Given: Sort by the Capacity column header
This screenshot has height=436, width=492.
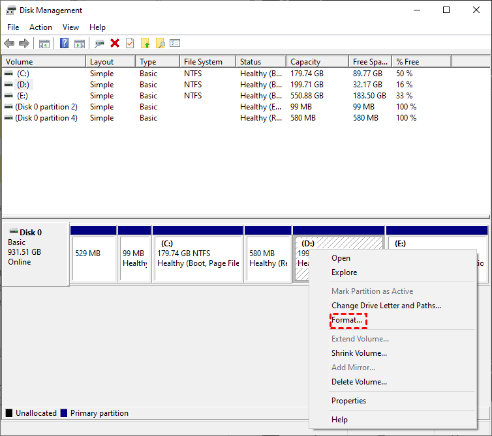Looking at the screenshot, I should [305, 62].
